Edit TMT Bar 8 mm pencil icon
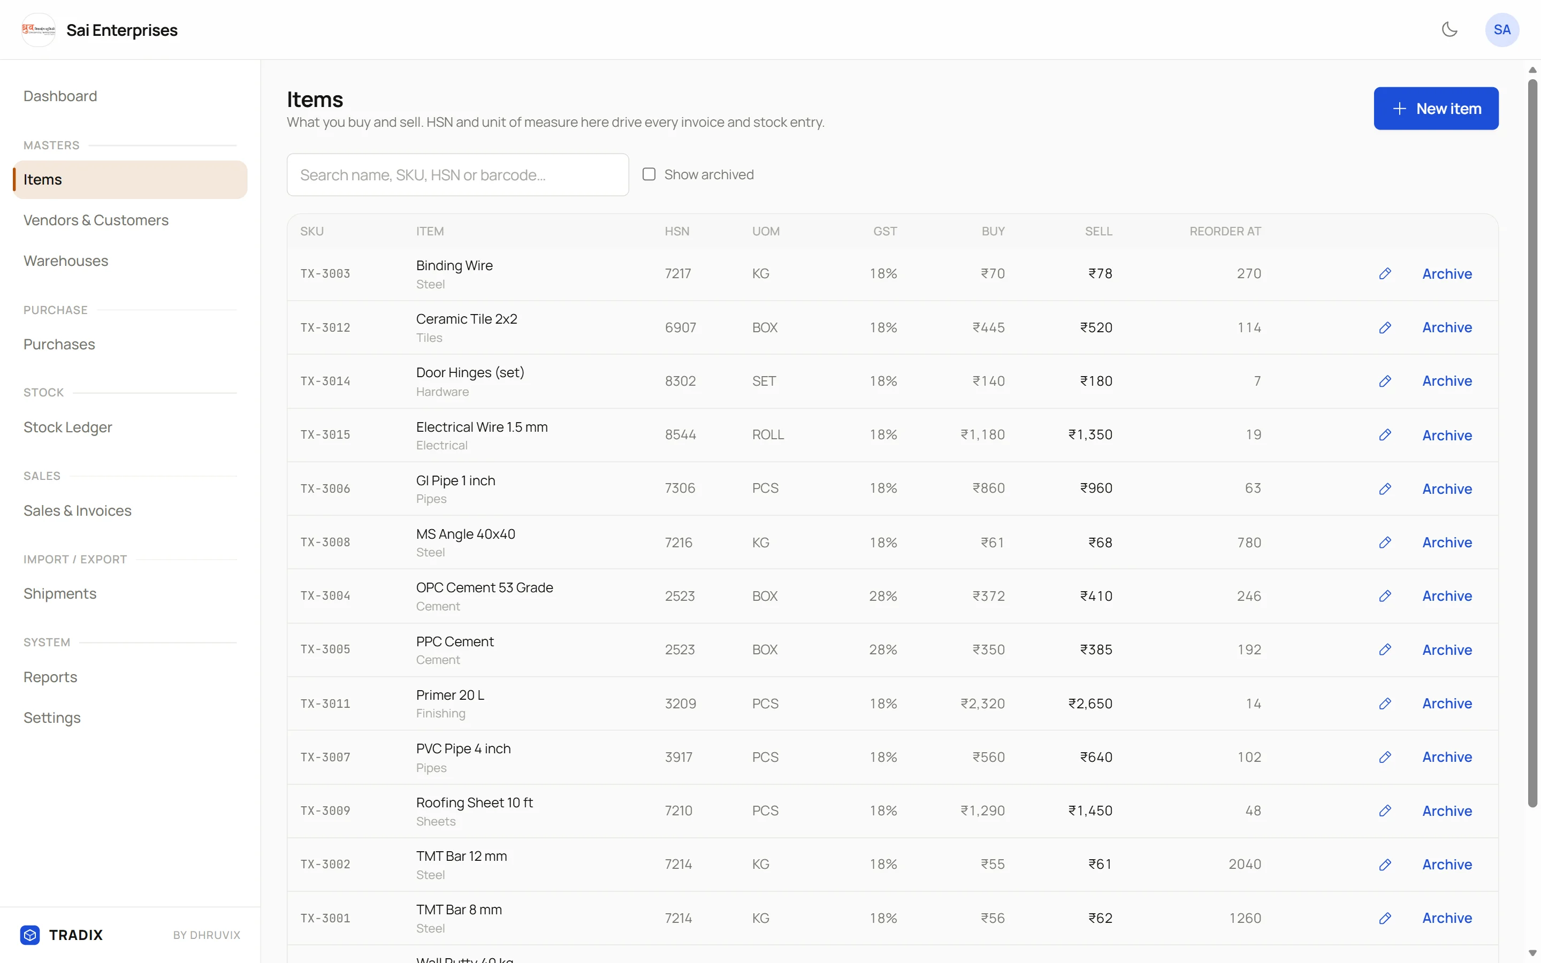The height and width of the screenshot is (963, 1541). tap(1385, 919)
